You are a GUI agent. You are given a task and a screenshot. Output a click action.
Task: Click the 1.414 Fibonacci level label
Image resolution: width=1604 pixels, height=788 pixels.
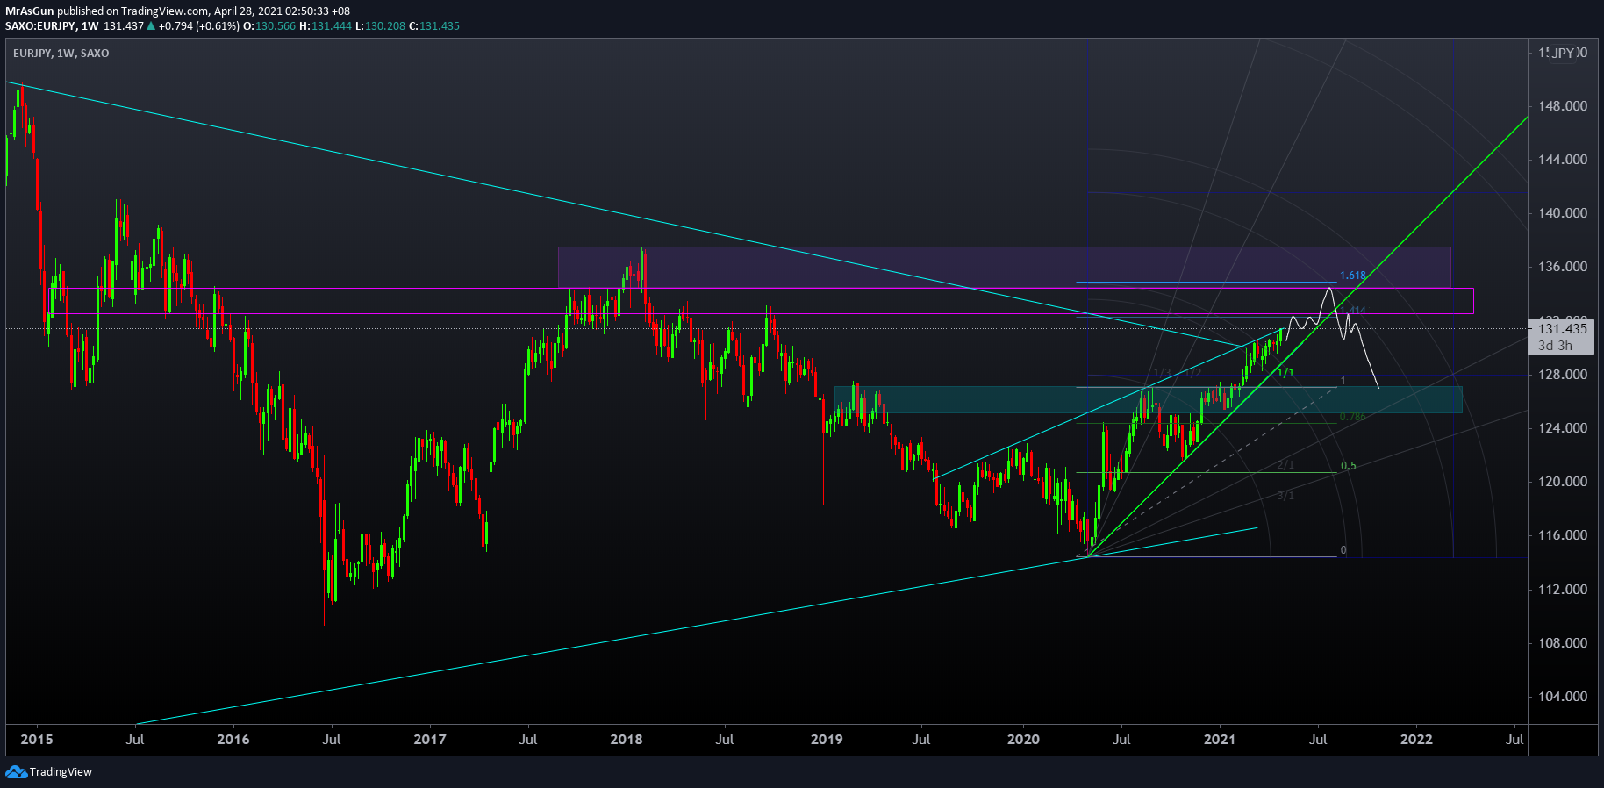click(1353, 311)
